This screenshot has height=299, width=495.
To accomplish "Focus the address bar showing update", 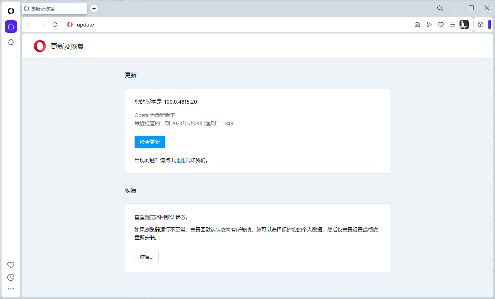I will 242,25.
